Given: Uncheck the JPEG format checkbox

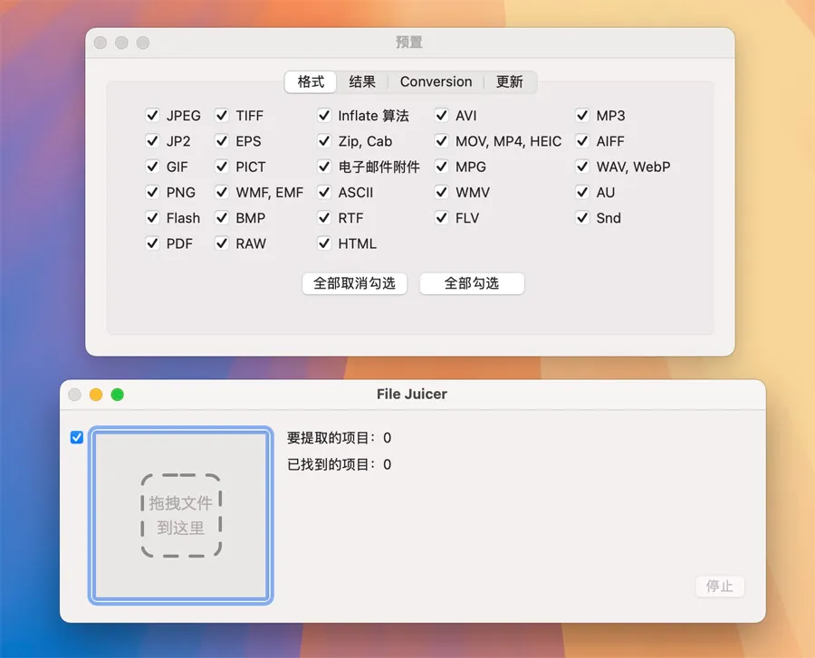Looking at the screenshot, I should (152, 116).
